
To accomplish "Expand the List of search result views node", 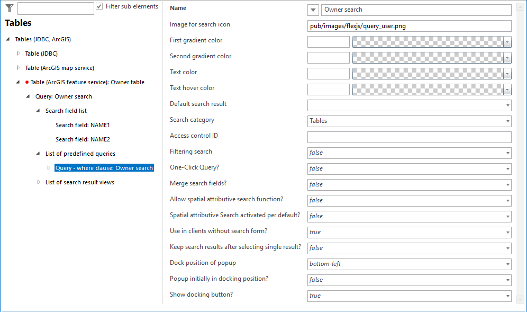I will [38, 182].
